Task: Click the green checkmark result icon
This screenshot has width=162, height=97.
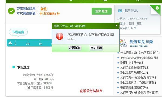Action: [x=11, y=11]
